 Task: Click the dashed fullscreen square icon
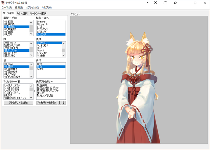165,3
